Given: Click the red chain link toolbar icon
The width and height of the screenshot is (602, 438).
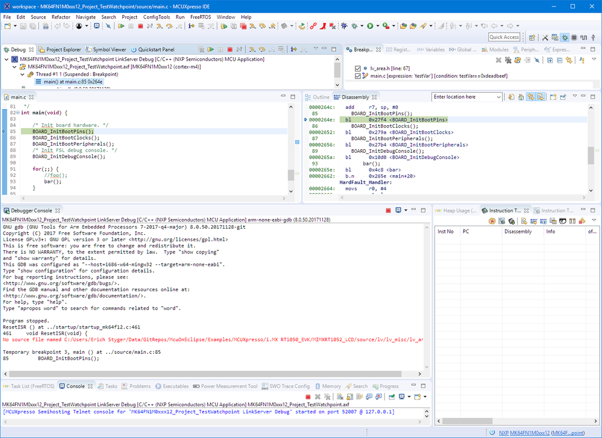Looking at the screenshot, I should tap(313, 26).
